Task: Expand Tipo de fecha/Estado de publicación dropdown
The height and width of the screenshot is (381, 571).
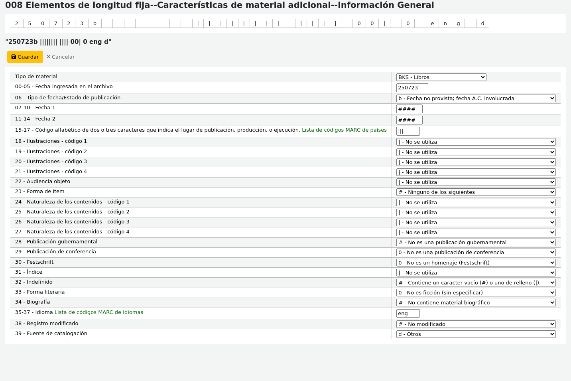Action: point(476,99)
